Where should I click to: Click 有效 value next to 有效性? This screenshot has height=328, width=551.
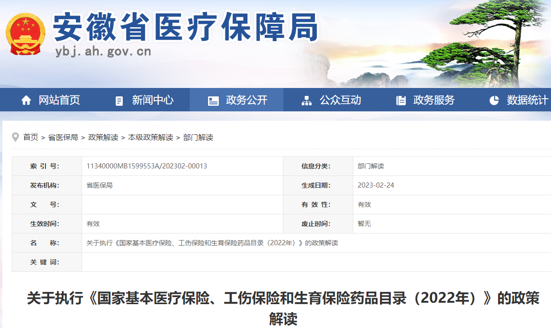pyautogui.click(x=364, y=204)
